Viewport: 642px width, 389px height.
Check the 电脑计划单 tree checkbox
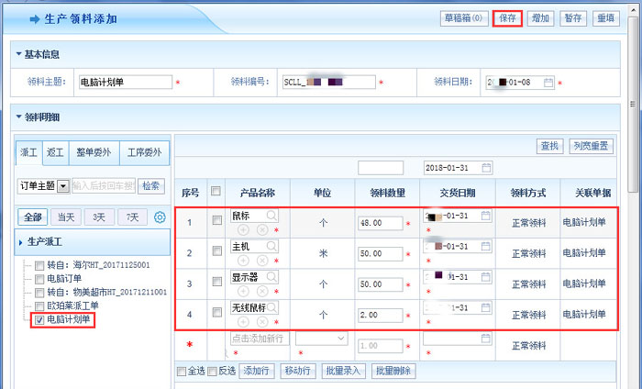39,320
